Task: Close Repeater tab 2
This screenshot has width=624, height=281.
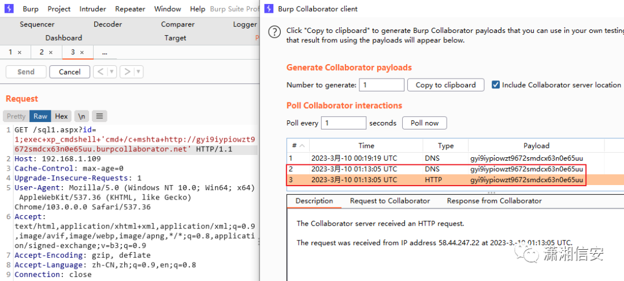Action: [x=50, y=53]
